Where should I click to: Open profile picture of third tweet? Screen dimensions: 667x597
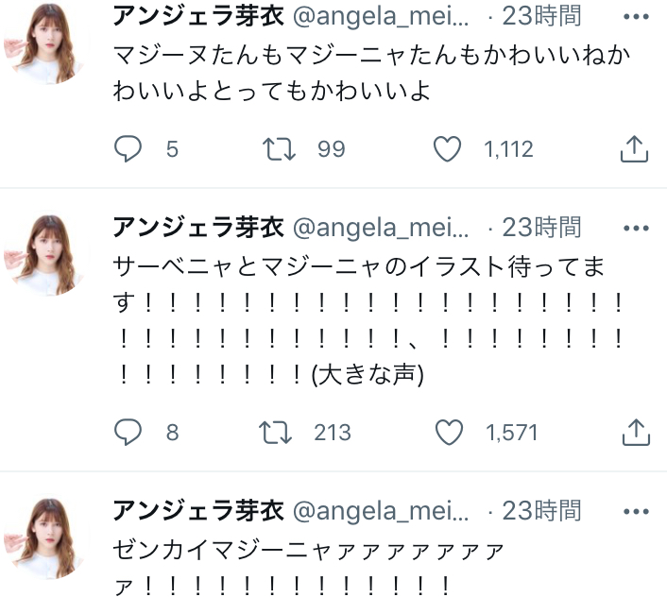47,537
